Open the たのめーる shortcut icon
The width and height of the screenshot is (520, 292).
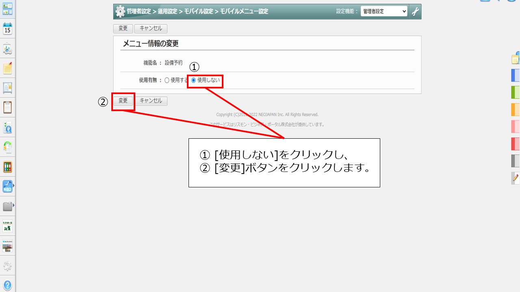click(7, 226)
